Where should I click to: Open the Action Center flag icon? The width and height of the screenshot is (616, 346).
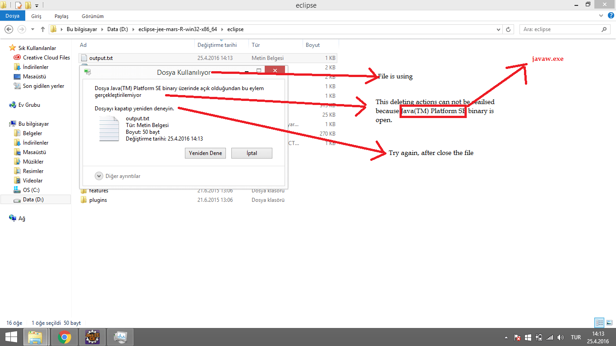point(518,337)
